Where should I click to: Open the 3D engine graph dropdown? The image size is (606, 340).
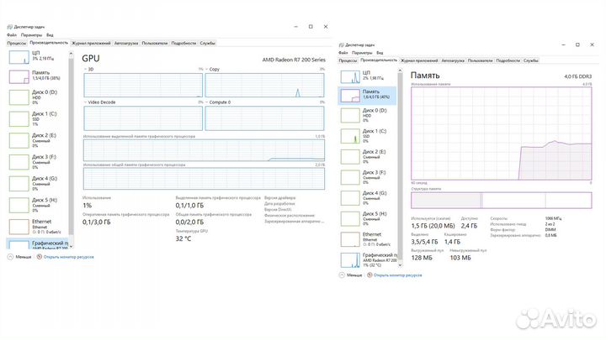tap(85, 68)
